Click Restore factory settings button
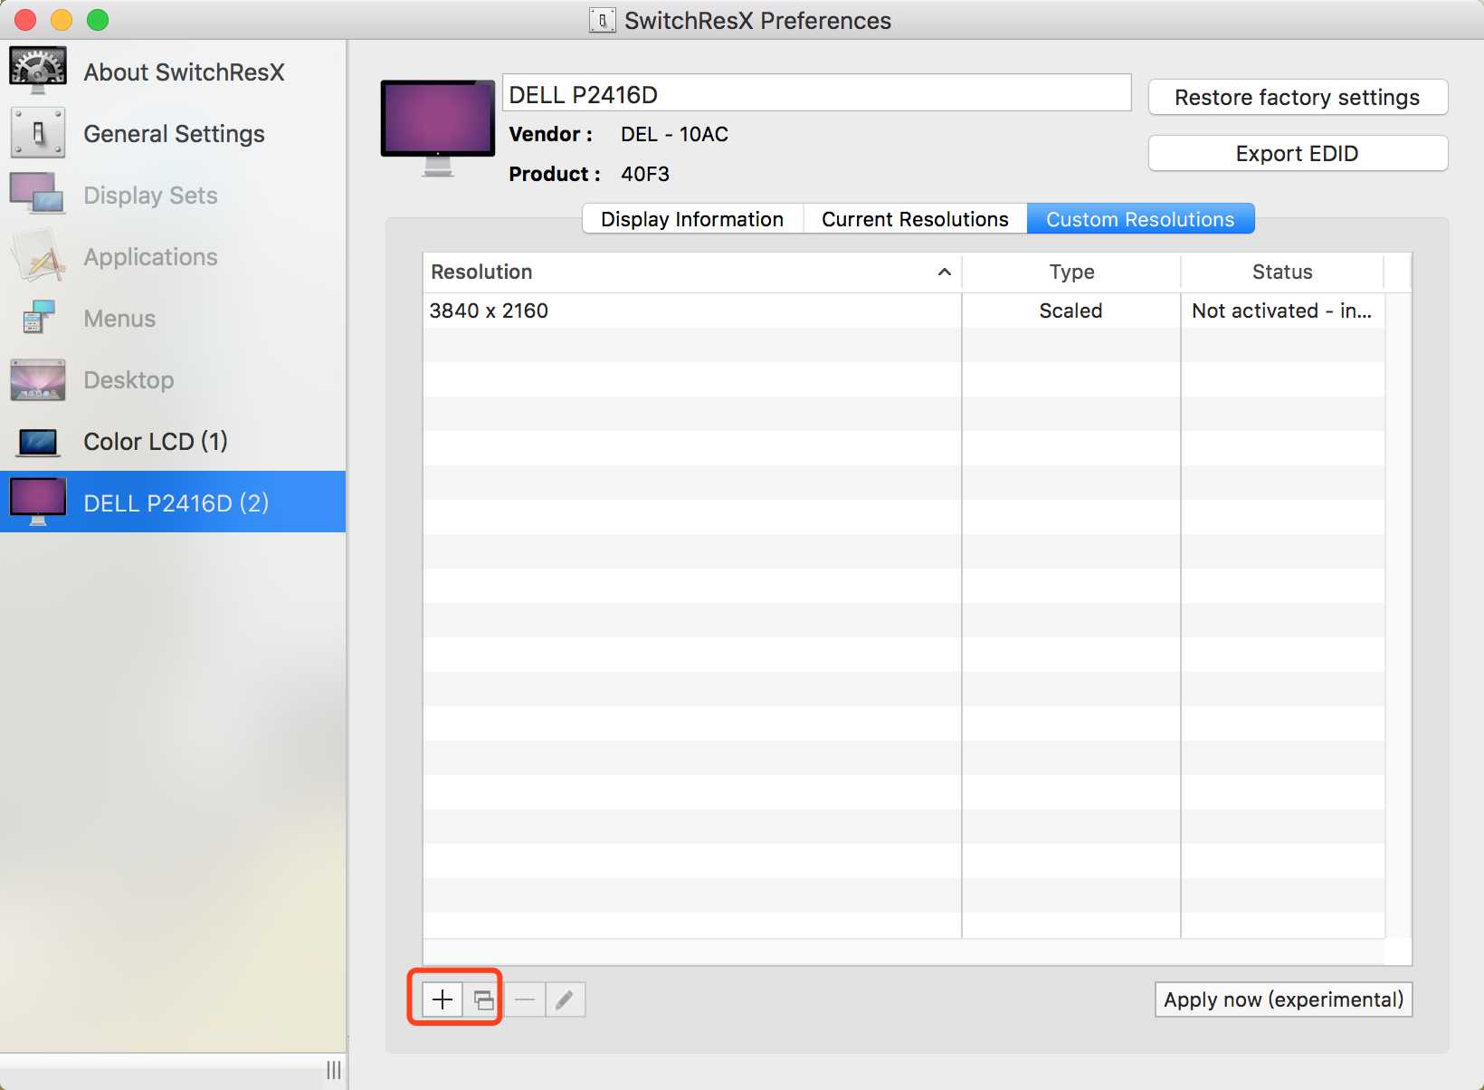Image resolution: width=1484 pixels, height=1090 pixels. 1298,98
